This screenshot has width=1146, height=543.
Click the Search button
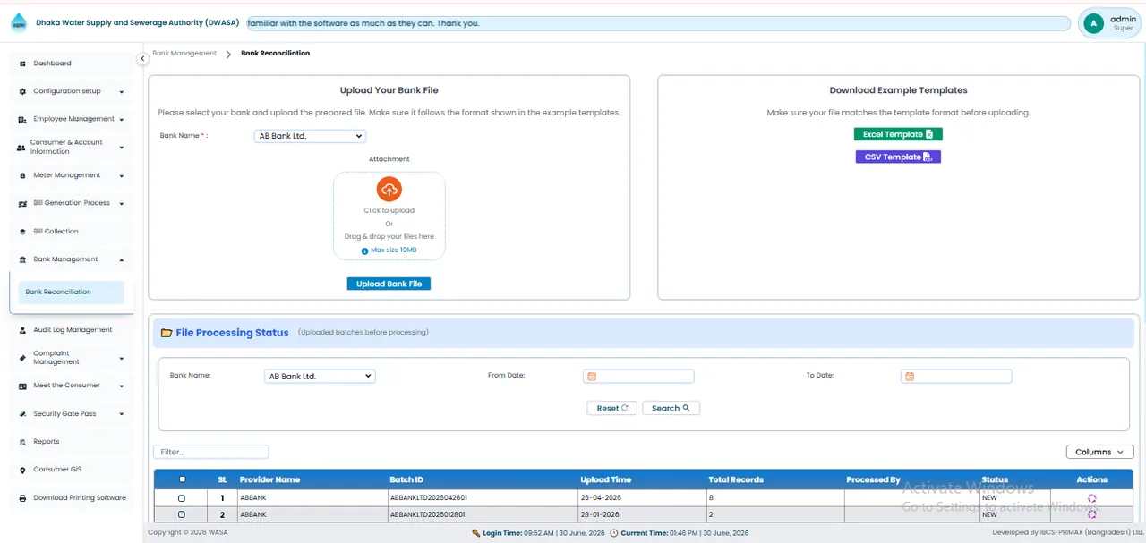671,408
